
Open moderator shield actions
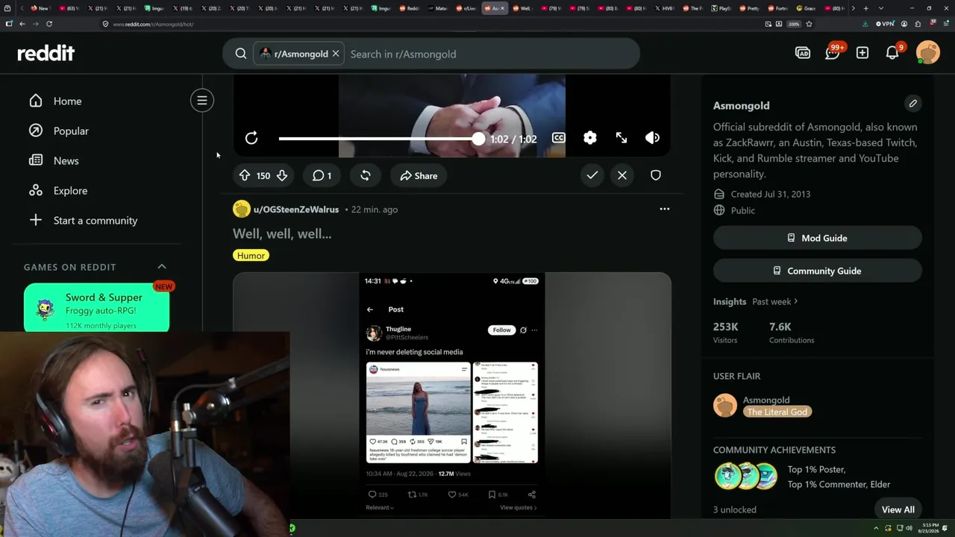(x=656, y=175)
